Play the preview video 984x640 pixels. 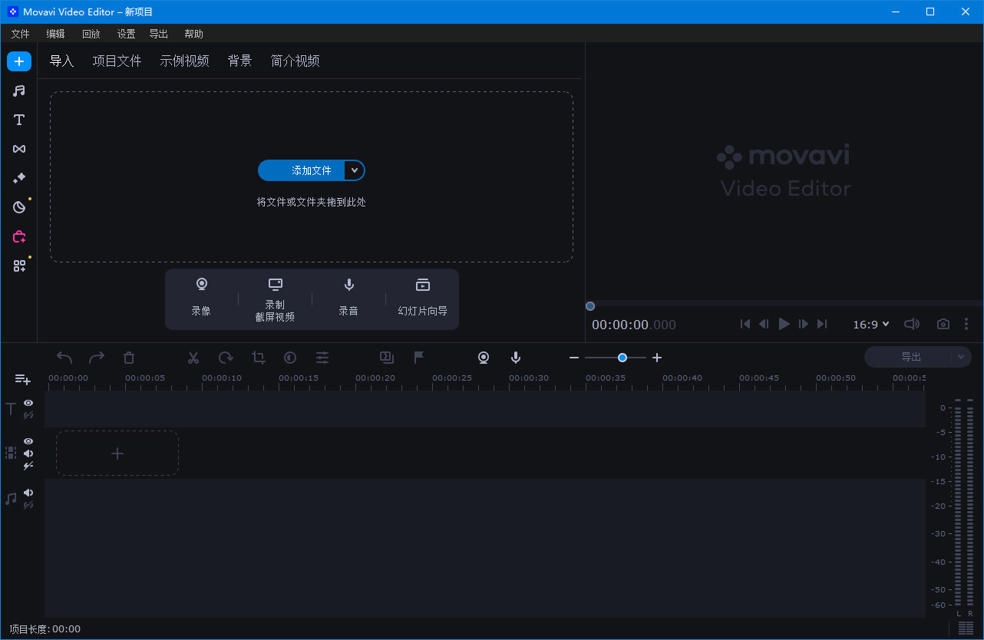pos(784,324)
